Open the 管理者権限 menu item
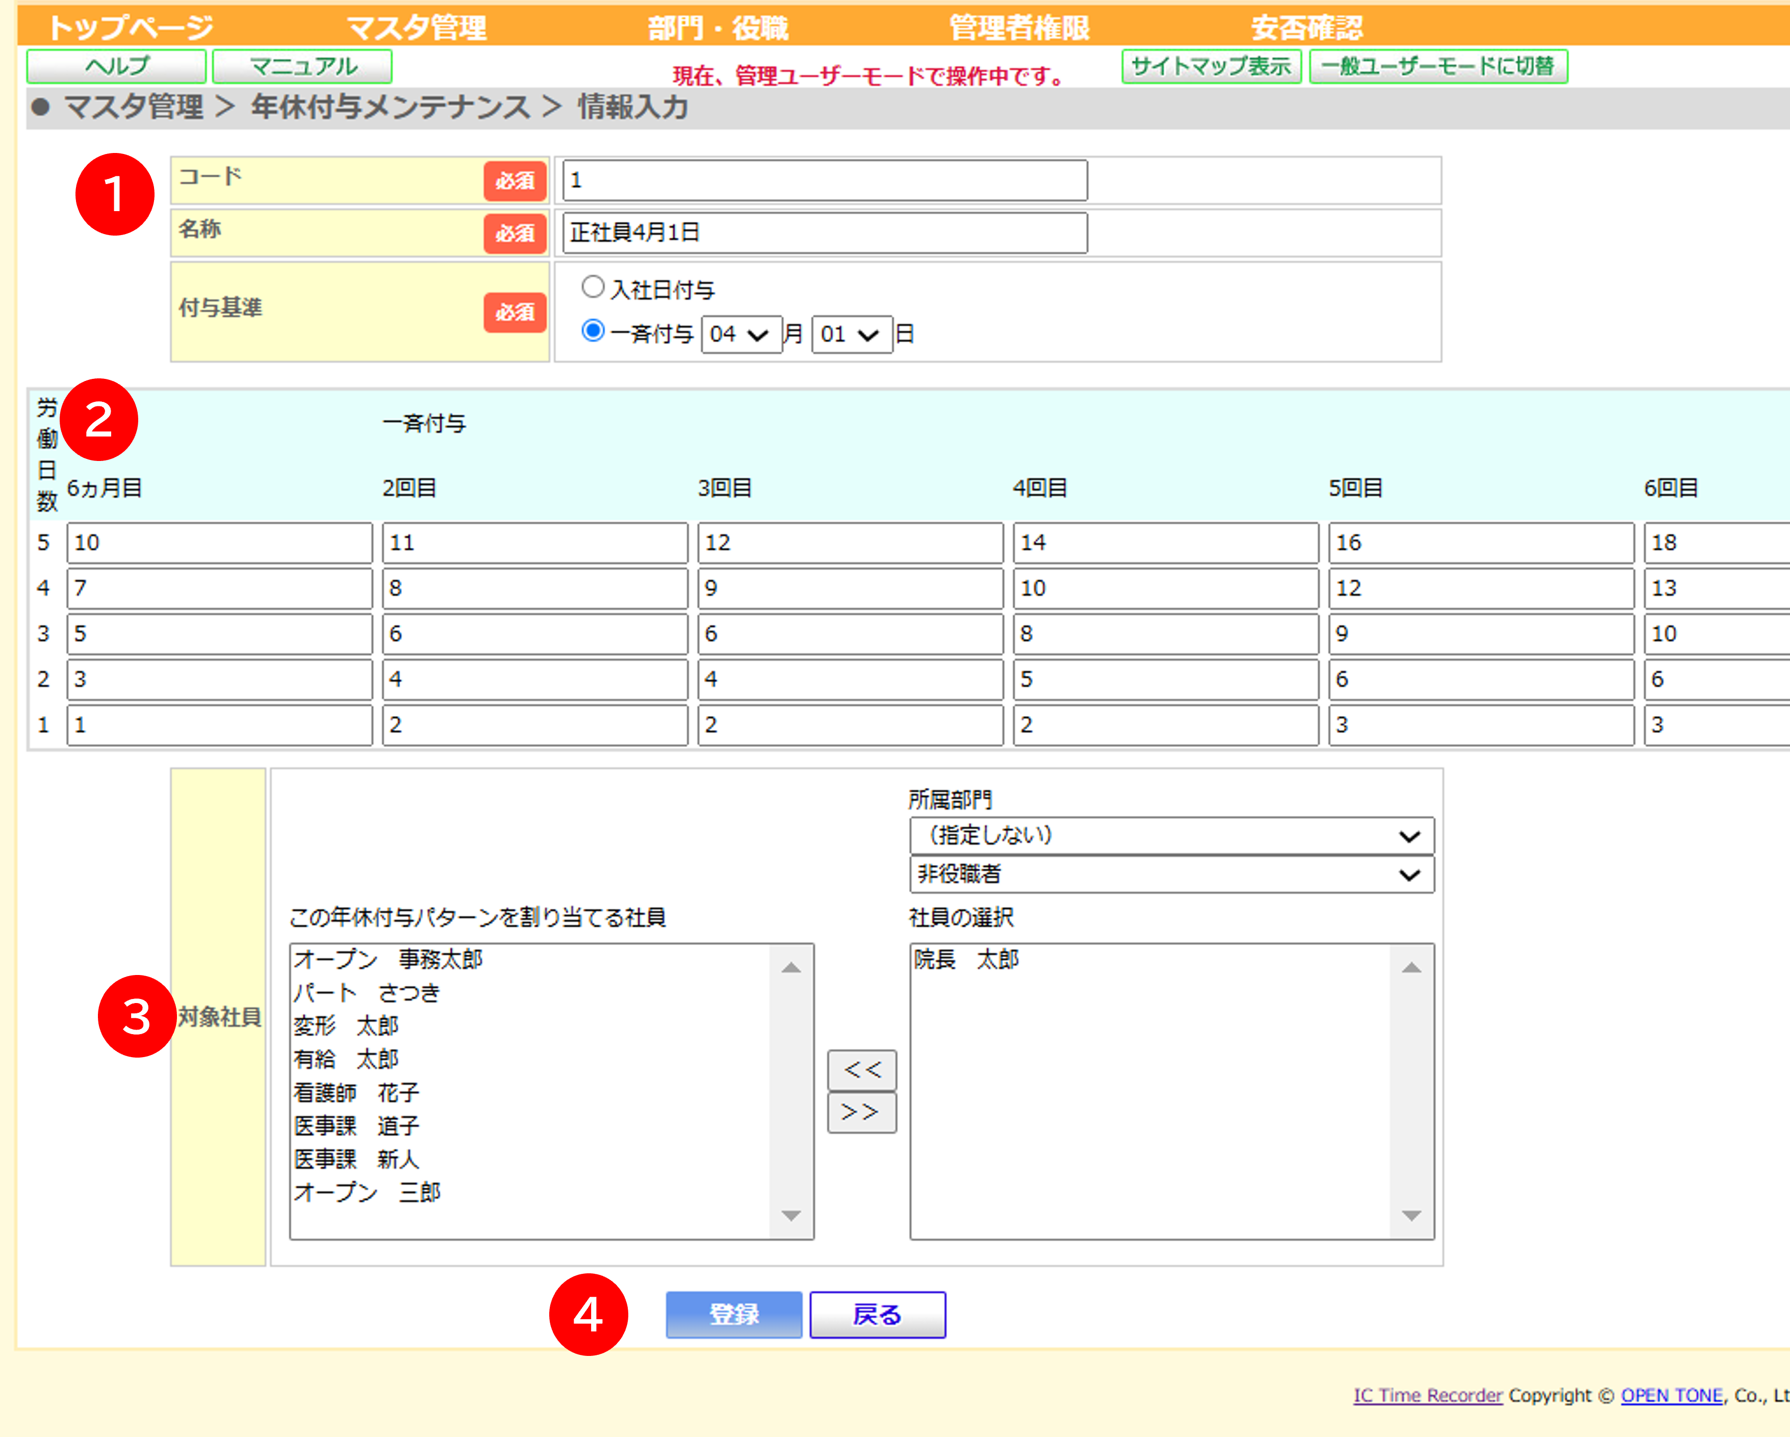 [1019, 28]
